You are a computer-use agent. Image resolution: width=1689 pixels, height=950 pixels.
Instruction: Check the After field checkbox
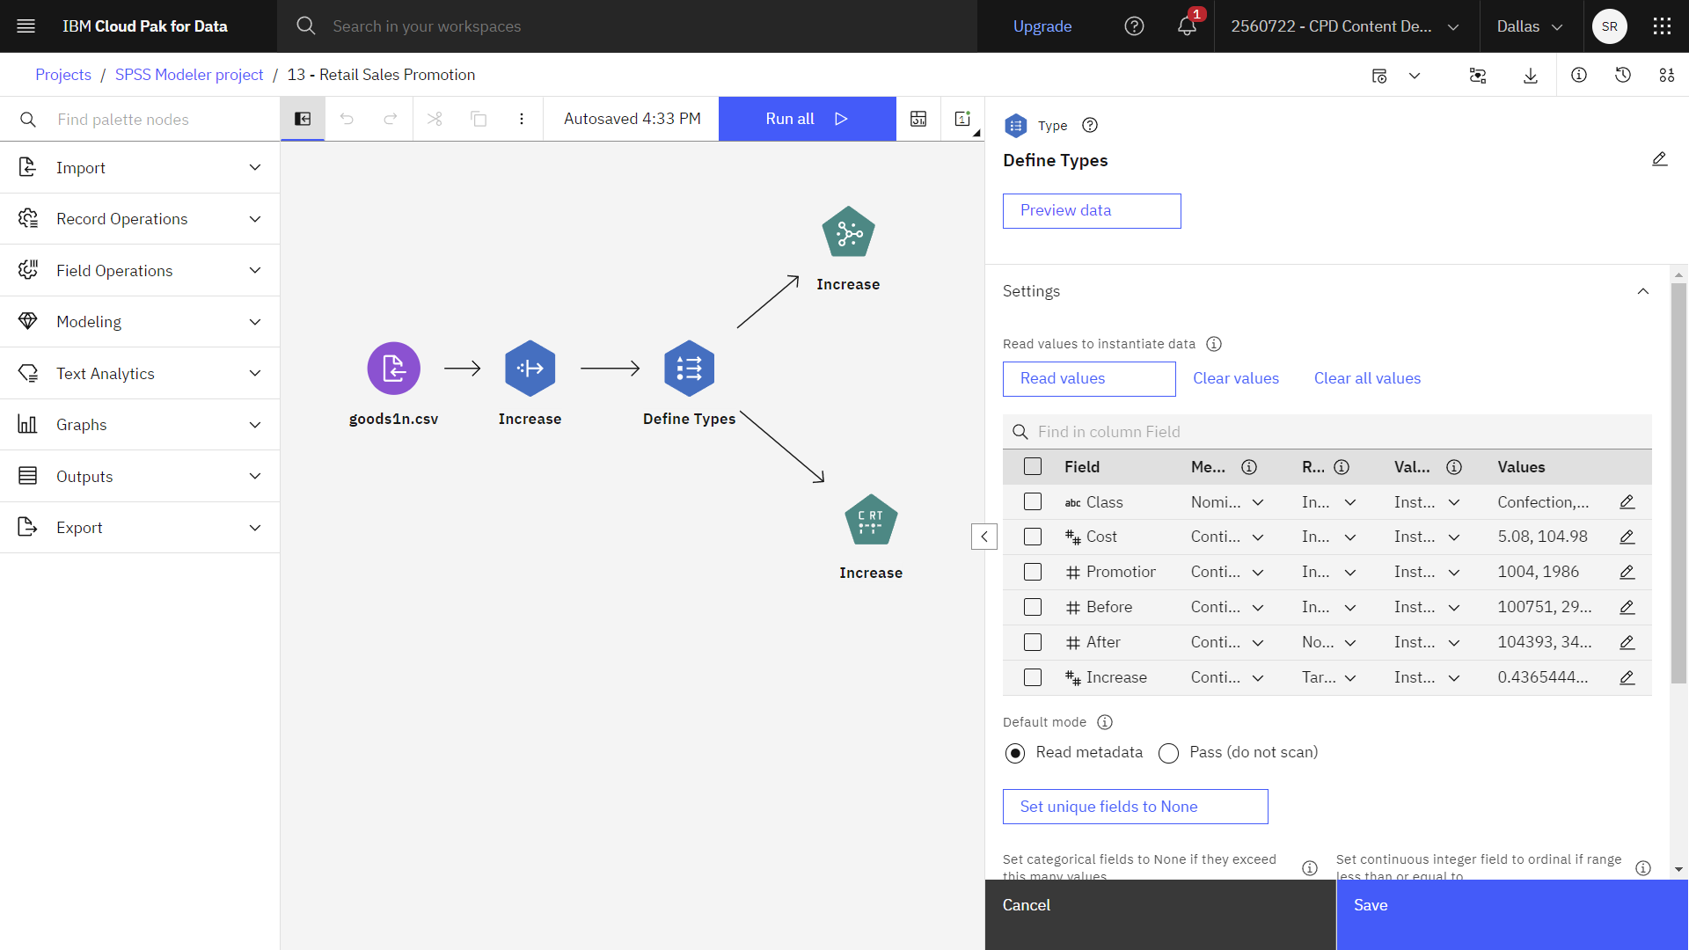click(1033, 642)
